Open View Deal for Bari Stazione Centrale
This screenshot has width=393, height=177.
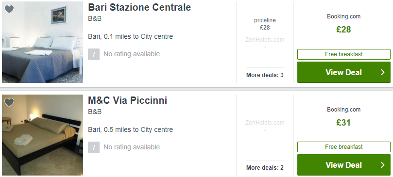[344, 72]
